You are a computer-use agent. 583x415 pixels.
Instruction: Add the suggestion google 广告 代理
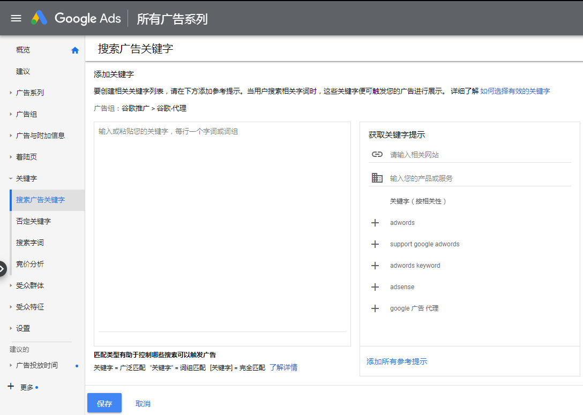(375, 308)
